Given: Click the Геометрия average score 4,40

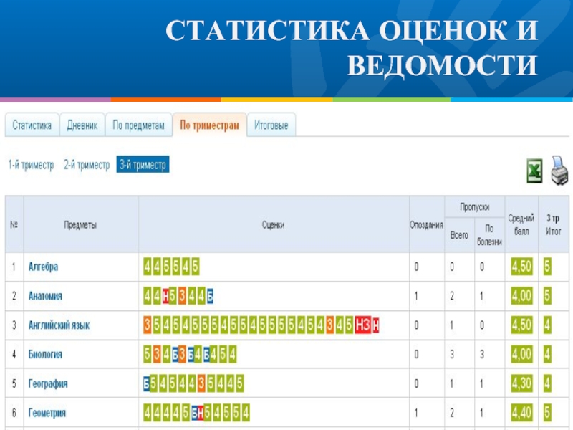Looking at the screenshot, I should point(521,413).
